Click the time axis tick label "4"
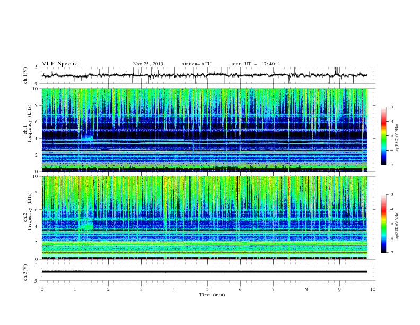 [174, 289]
